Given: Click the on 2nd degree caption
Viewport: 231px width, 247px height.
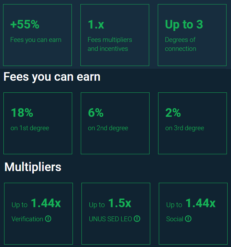Looking at the screenshot, I should tap(108, 128).
